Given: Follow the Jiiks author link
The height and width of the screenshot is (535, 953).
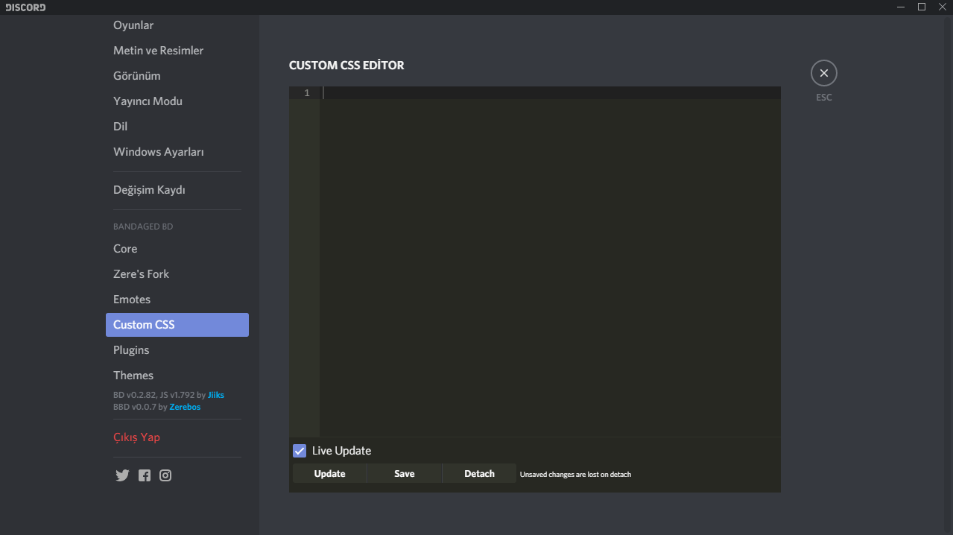Looking at the screenshot, I should click(216, 395).
